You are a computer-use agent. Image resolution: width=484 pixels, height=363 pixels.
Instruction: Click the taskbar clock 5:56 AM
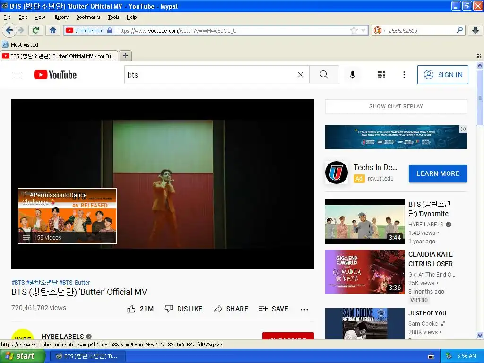coord(467,356)
